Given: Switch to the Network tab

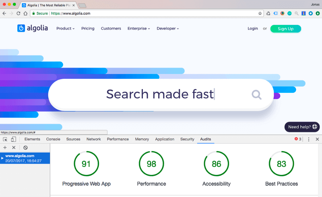Looking at the screenshot, I should pyautogui.click(x=94, y=139).
